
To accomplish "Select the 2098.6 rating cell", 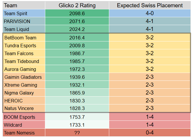I will 77,13.
